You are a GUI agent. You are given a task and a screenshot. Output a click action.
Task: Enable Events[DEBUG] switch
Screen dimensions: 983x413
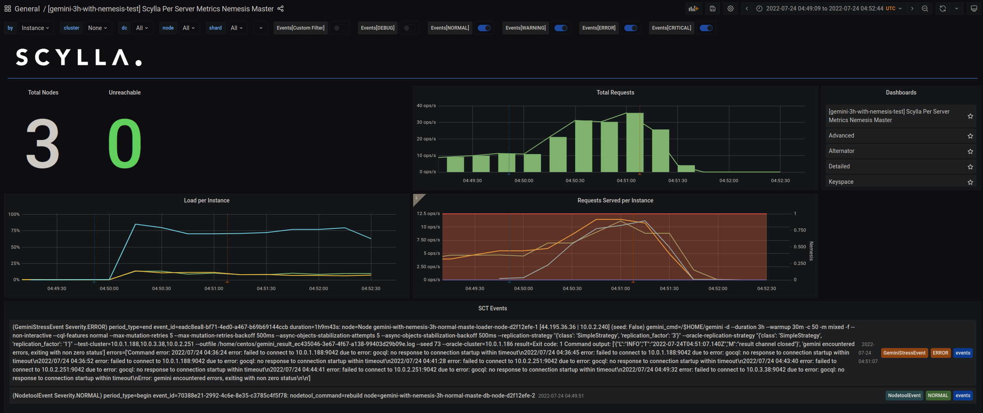410,28
